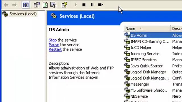The width and height of the screenshot is (182, 102).
Task: Click the Services icon in console tree
Action: 5,14
